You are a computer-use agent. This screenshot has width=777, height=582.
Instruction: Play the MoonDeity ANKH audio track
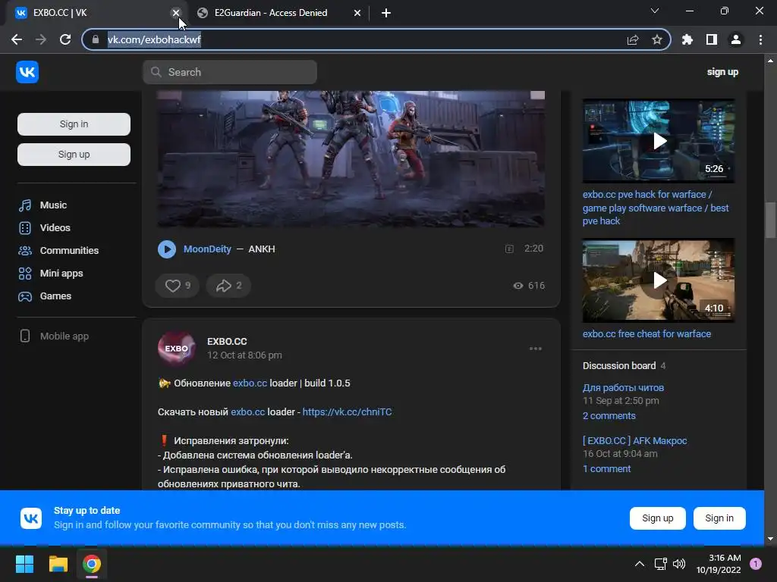coord(167,249)
